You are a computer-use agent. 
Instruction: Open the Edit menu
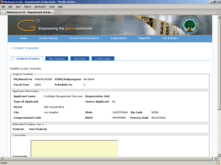(x=10, y=7)
